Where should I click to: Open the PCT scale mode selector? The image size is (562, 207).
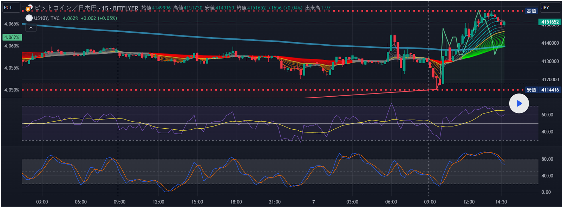[x=11, y=7]
